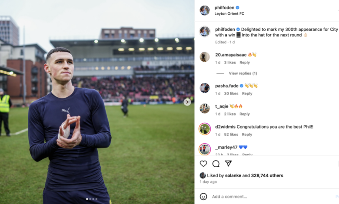Image resolution: width=339 pixels, height=204 pixels.
Task: View 52 likes on d2widmis comment
Action: [231, 135]
